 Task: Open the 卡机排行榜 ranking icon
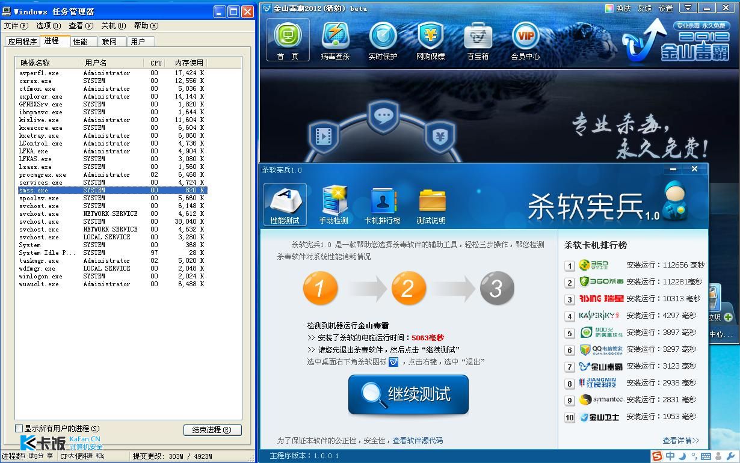[383, 205]
